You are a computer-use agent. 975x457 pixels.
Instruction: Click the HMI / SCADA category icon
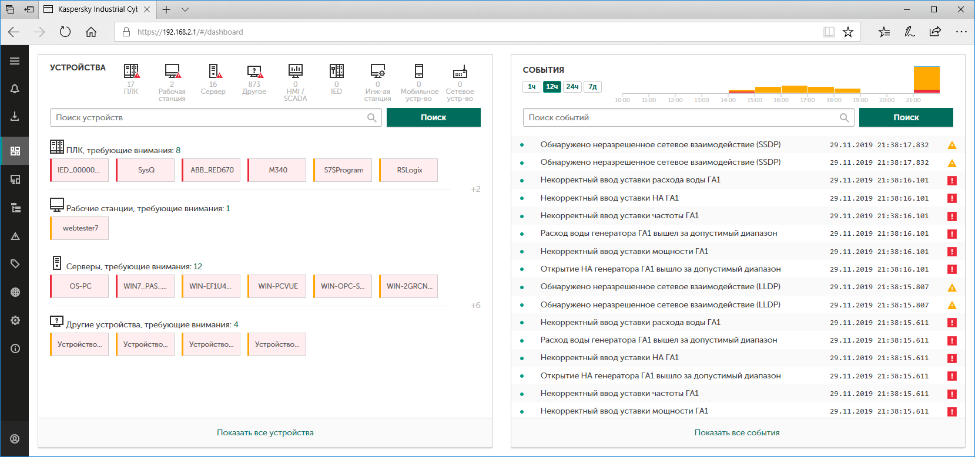pos(295,72)
